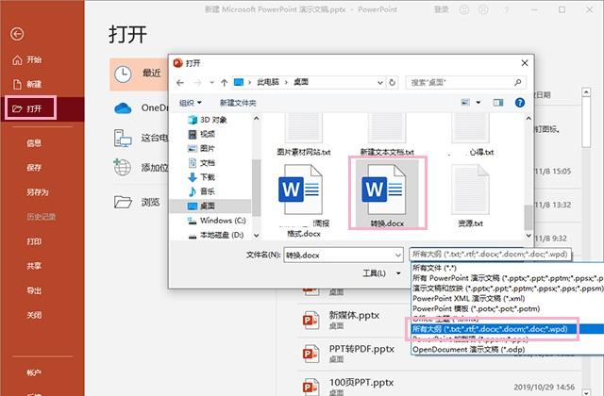Select 共享 in the sidebar
The image size is (604, 396).
point(34,266)
